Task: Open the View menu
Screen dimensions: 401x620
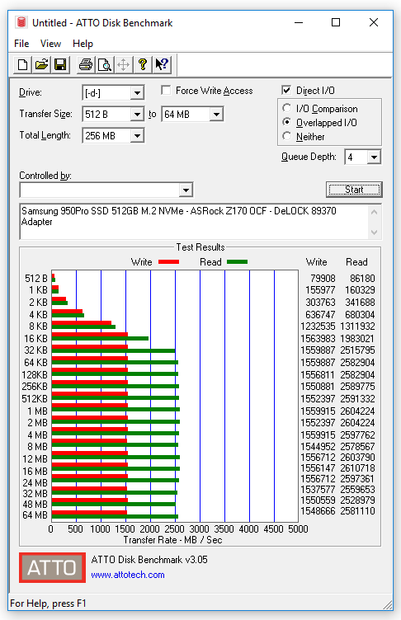Action: [50, 44]
